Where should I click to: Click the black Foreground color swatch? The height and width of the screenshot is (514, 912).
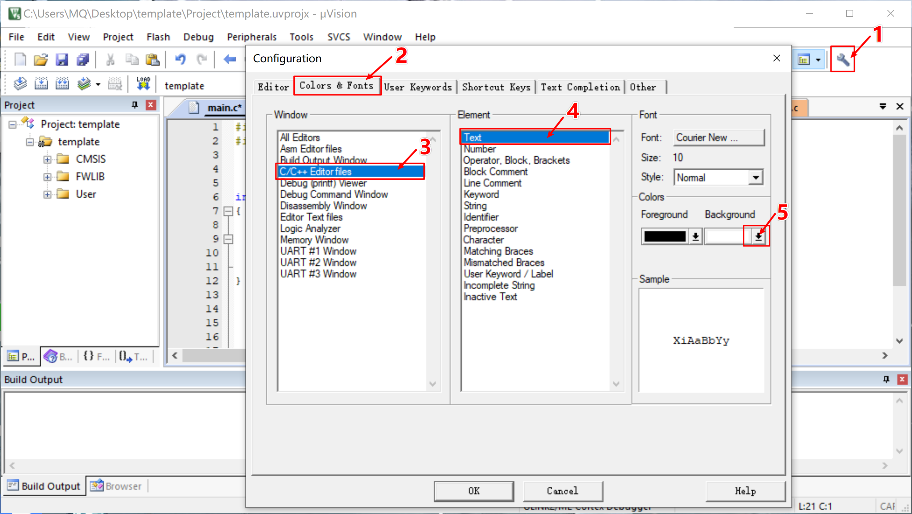(x=665, y=236)
